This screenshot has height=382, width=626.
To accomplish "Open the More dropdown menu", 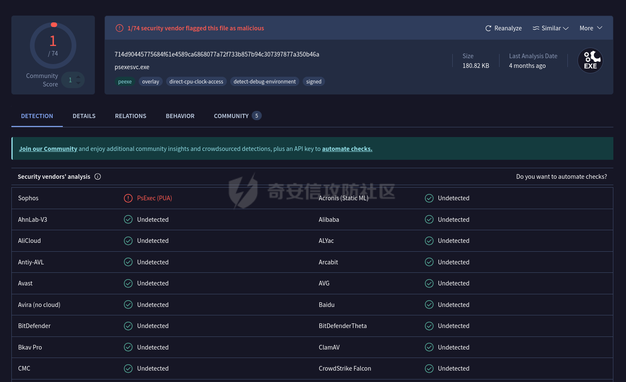I will pos(591,28).
